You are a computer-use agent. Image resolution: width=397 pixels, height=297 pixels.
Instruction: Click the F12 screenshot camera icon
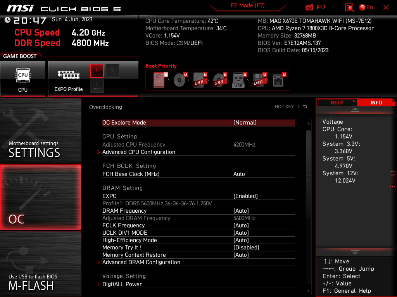309,7
